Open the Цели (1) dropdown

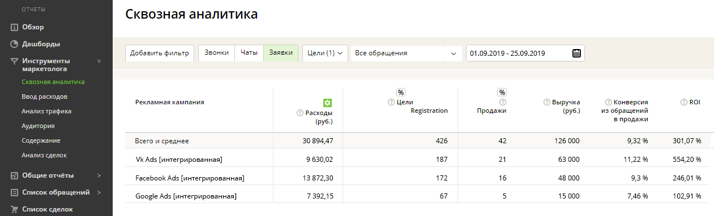326,53
